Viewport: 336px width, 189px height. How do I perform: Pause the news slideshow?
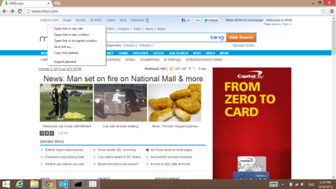47,133
